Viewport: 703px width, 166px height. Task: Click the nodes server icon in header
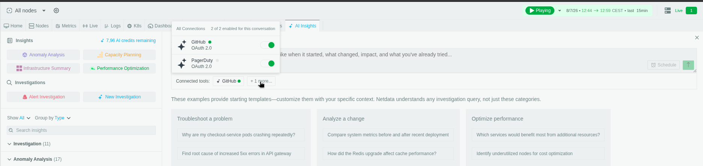pos(668,11)
